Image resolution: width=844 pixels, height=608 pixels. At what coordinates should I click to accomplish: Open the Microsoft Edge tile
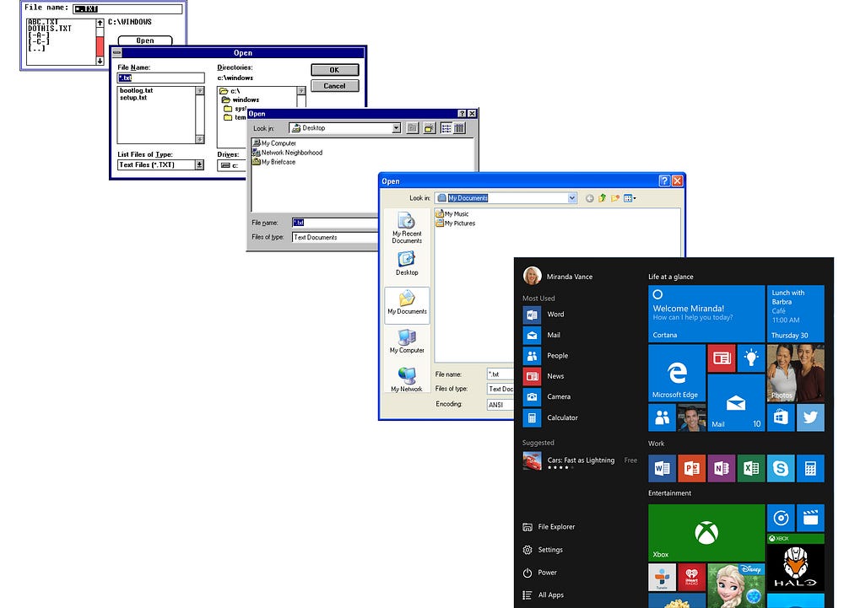pos(676,373)
